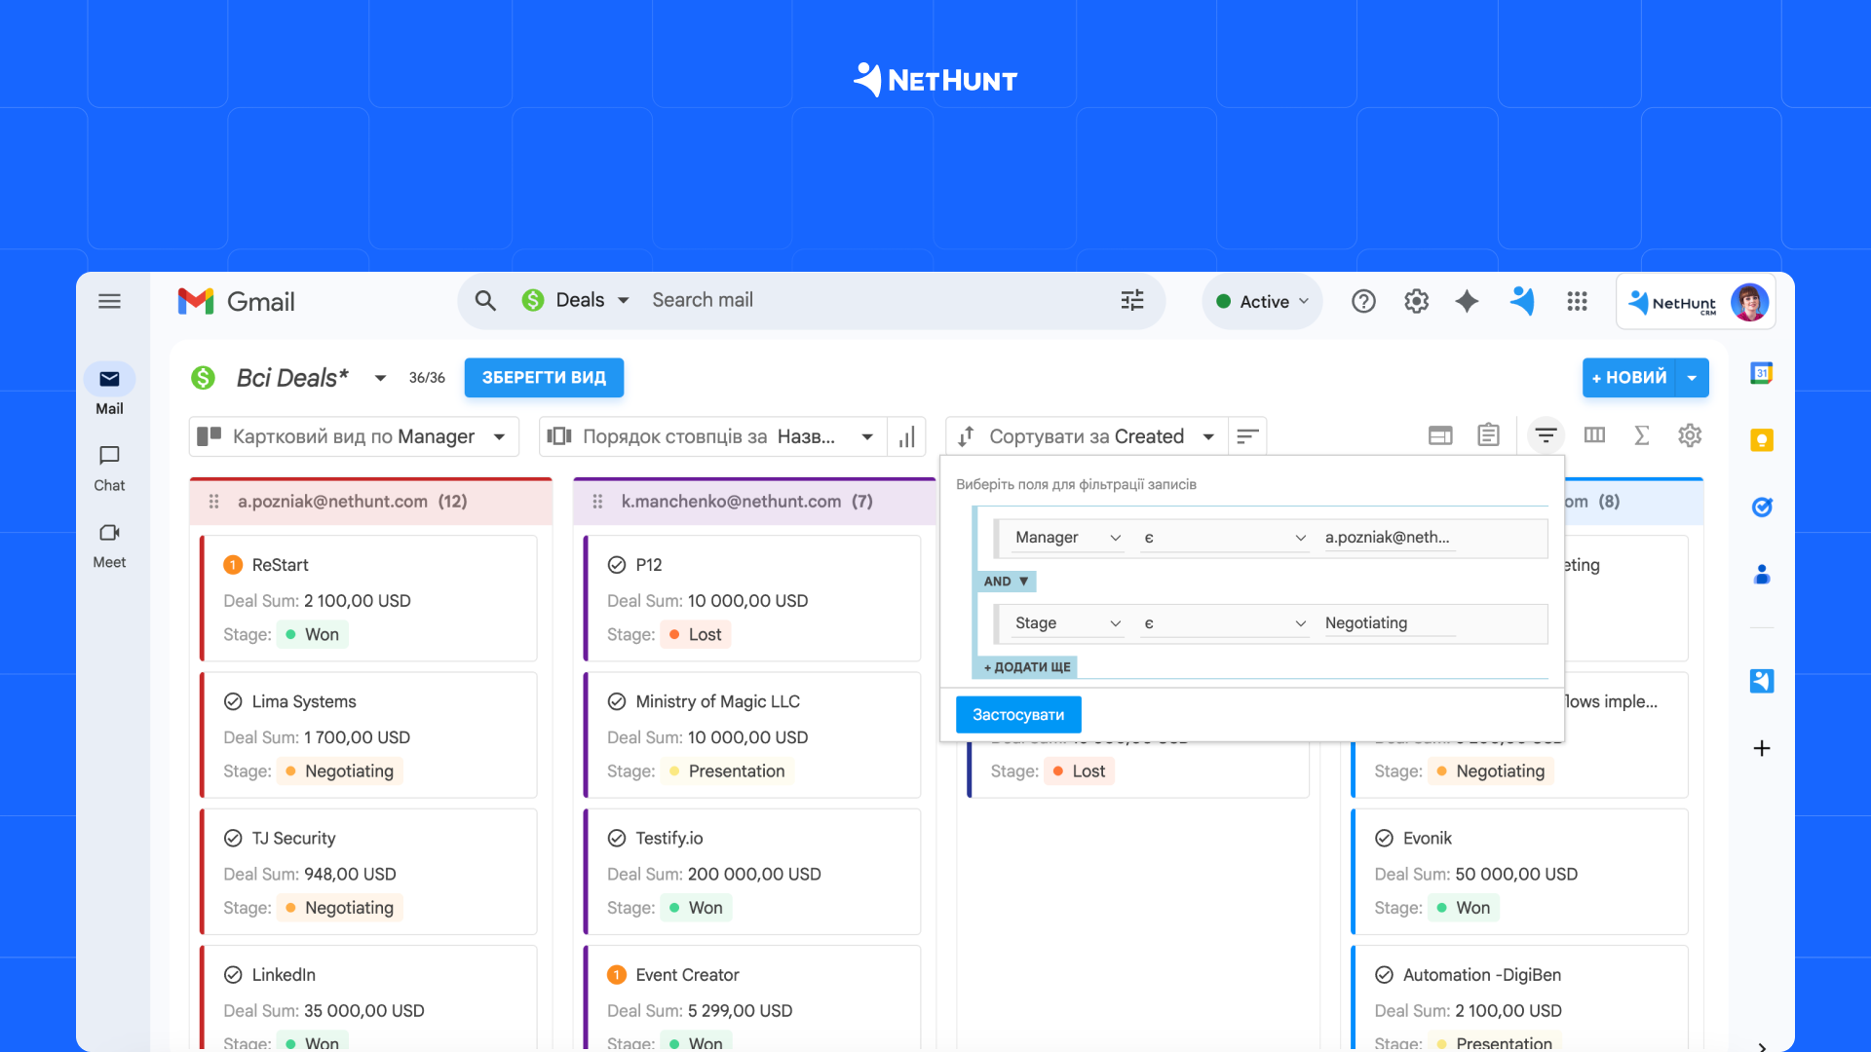Image resolution: width=1871 pixels, height=1052 pixels.
Task: Open the Gmail help question mark icon
Action: click(x=1363, y=301)
